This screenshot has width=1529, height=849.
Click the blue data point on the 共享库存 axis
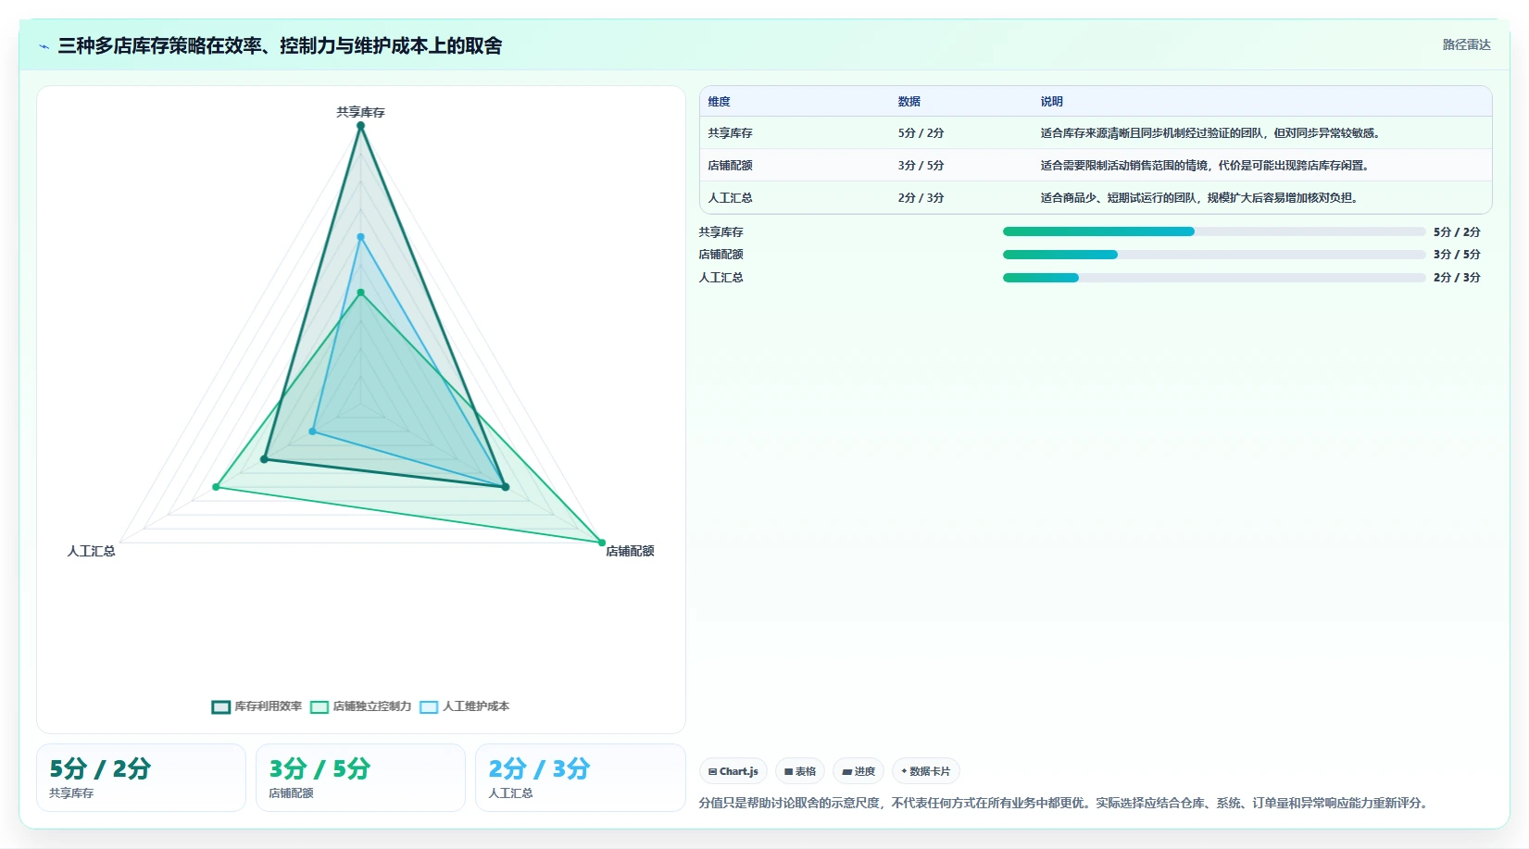tap(360, 237)
